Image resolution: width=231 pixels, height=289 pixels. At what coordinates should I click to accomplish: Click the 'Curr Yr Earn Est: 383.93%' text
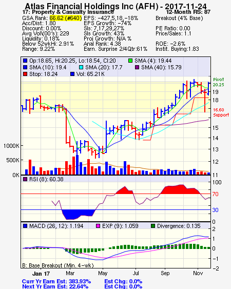(x=56, y=281)
